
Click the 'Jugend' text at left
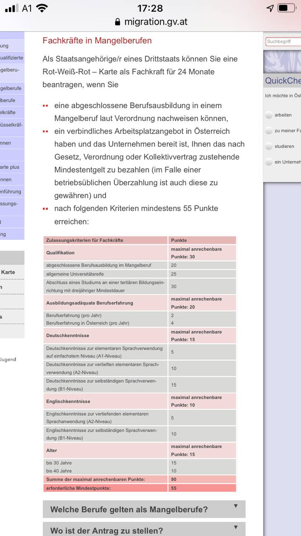click(x=8, y=359)
